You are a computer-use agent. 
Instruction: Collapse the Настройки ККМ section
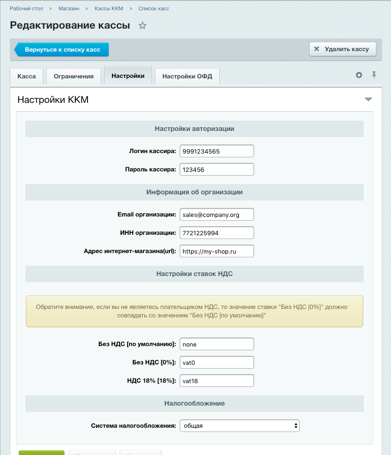[x=368, y=100]
